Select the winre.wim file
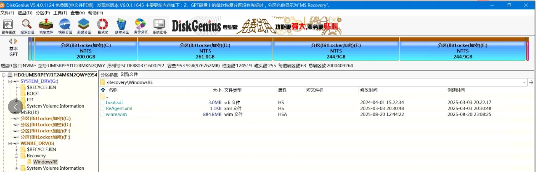Screen dimensions: 536x172 point(116,114)
